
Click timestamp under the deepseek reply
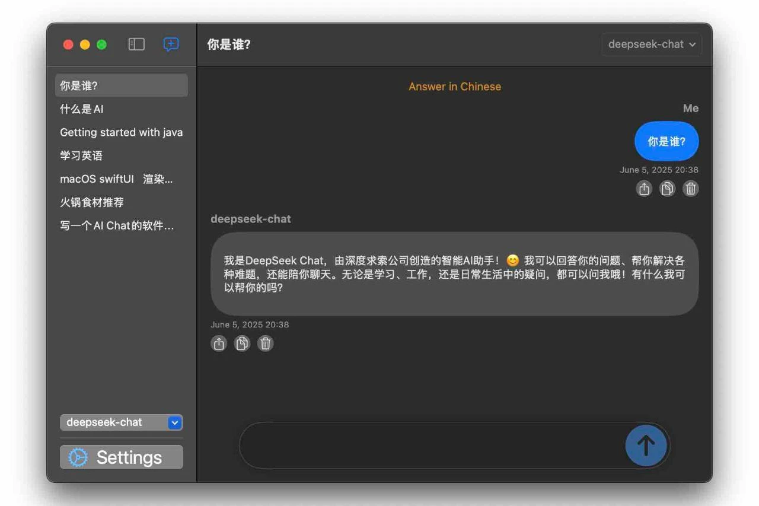[250, 324]
